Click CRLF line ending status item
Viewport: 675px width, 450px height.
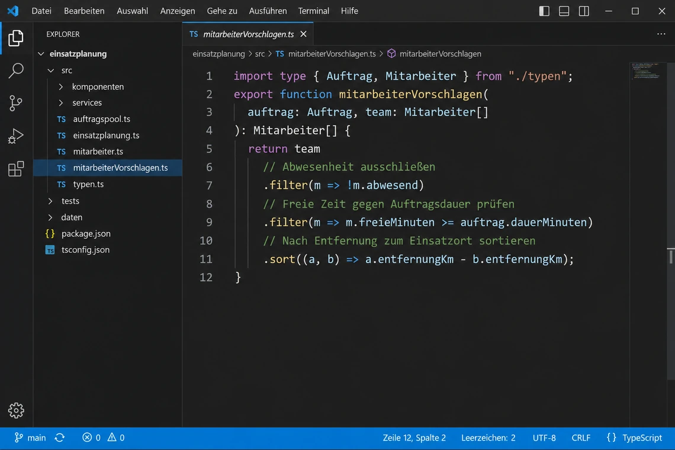pyautogui.click(x=581, y=438)
